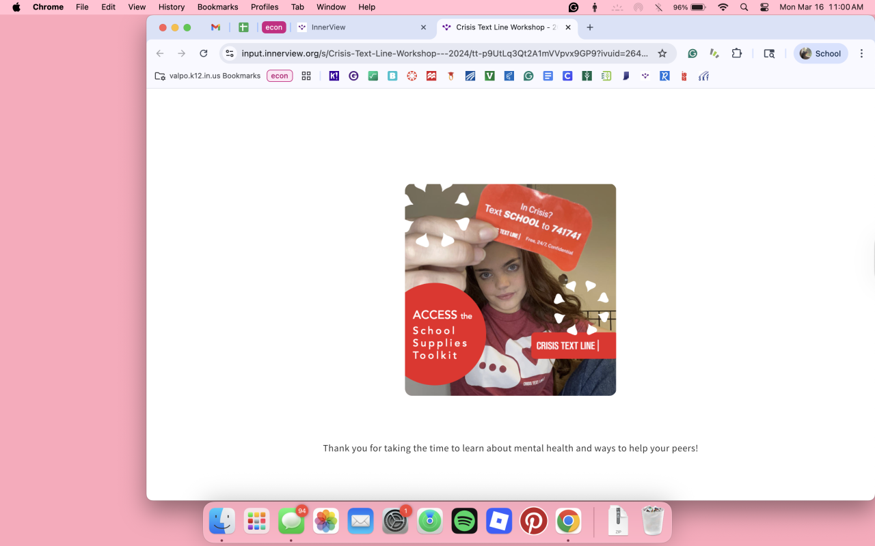Click the address bar URL
The height and width of the screenshot is (546, 875).
click(x=445, y=53)
